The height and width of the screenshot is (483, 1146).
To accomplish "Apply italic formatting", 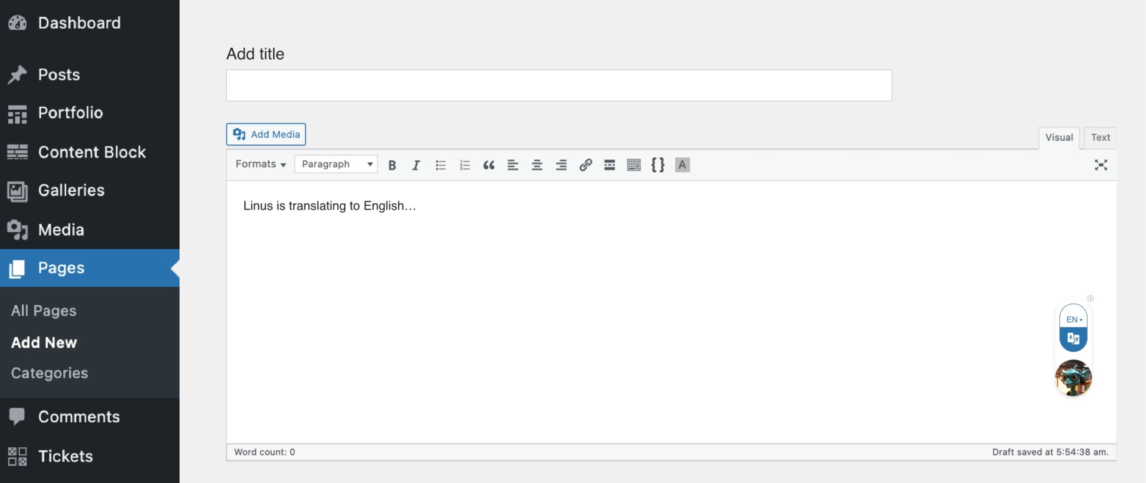I will [x=416, y=165].
